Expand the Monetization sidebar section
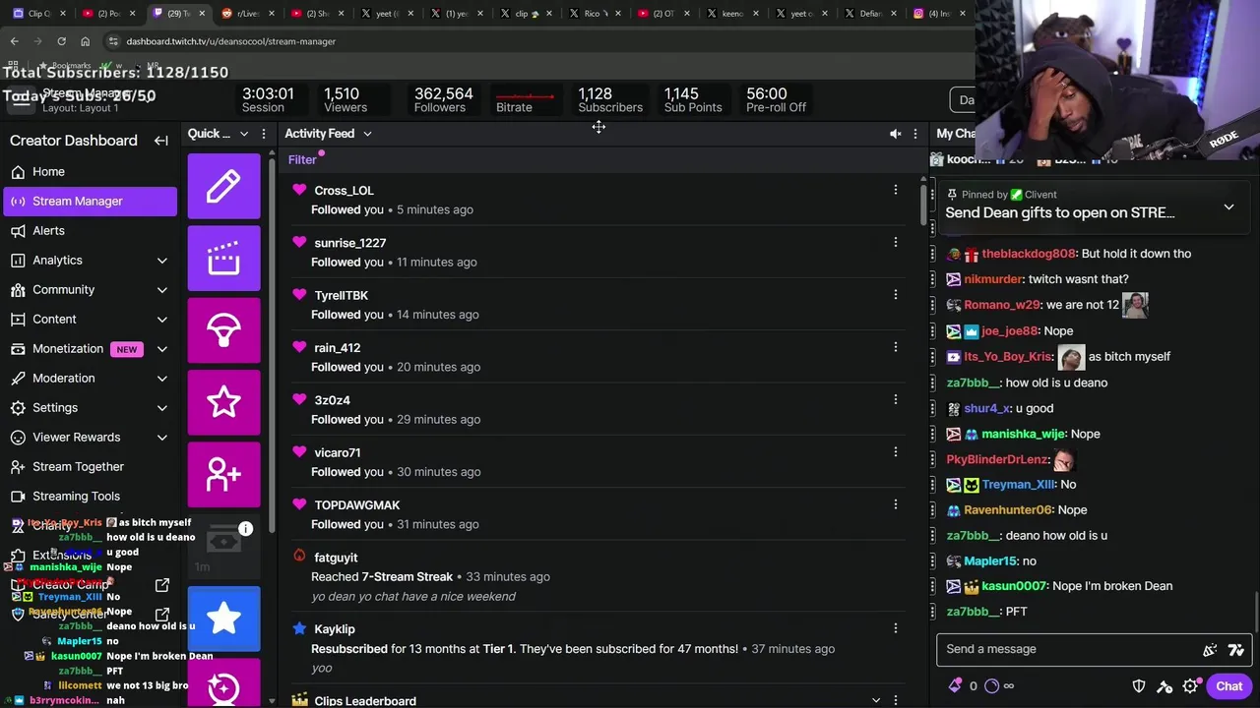This screenshot has height=708, width=1260. tap(162, 349)
